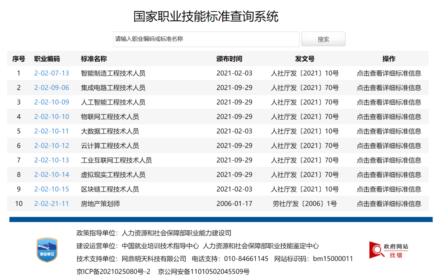Click the 发文号 column header
The image size is (437, 276).
[305, 59]
